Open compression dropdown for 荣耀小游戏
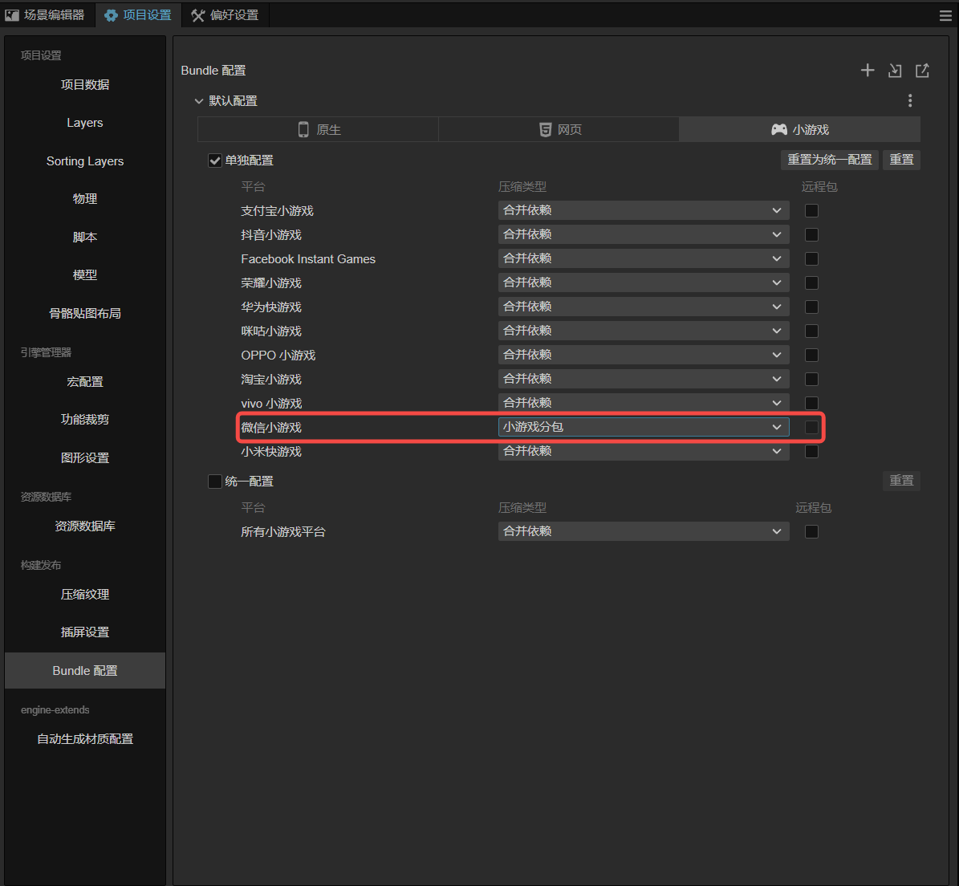 (x=644, y=282)
